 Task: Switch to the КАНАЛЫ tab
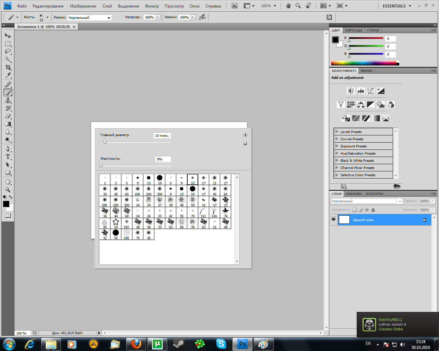point(353,194)
